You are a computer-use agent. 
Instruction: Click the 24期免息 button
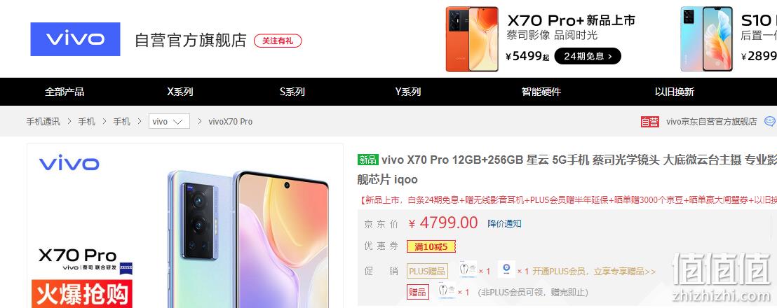coord(588,57)
